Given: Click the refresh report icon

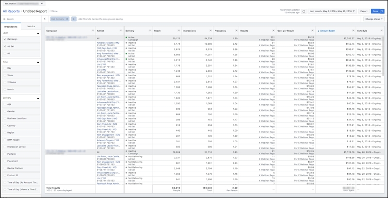Looking at the screenshot, I should (x=304, y=11).
